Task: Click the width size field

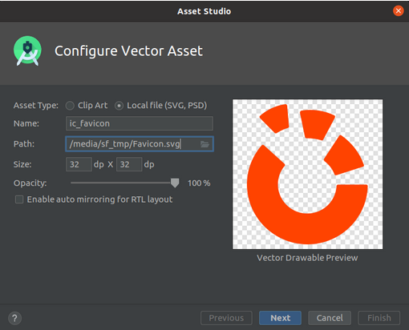Action: pos(79,164)
